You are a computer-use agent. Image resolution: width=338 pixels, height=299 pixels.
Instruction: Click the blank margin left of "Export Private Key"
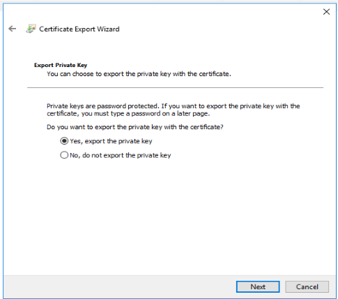(19, 65)
